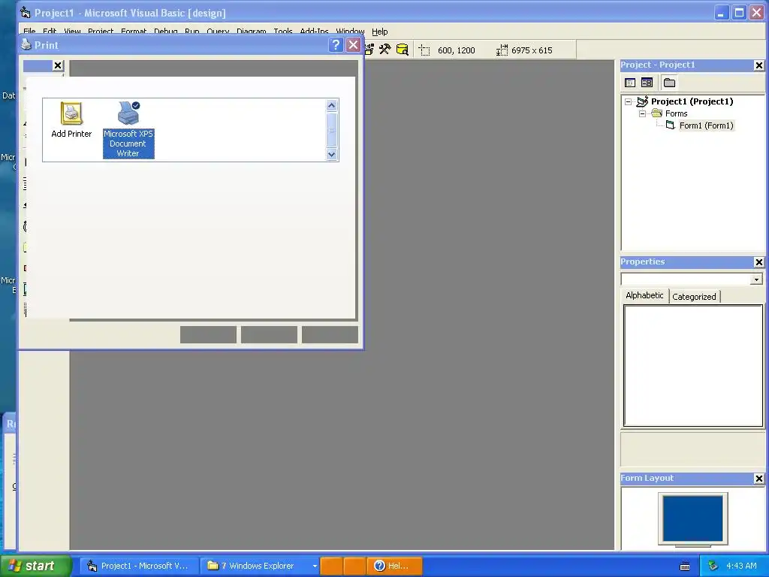Open the Debug menu
Viewport: 769px width, 577px height.
point(166,32)
